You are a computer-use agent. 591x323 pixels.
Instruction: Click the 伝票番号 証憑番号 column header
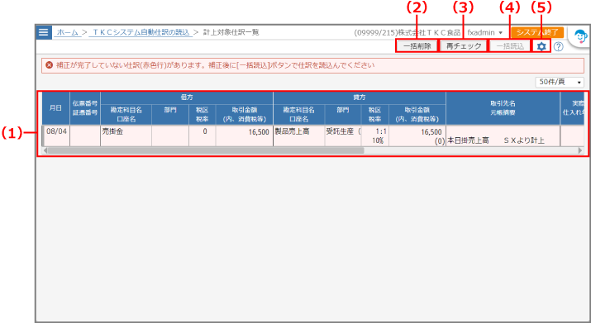[85, 108]
